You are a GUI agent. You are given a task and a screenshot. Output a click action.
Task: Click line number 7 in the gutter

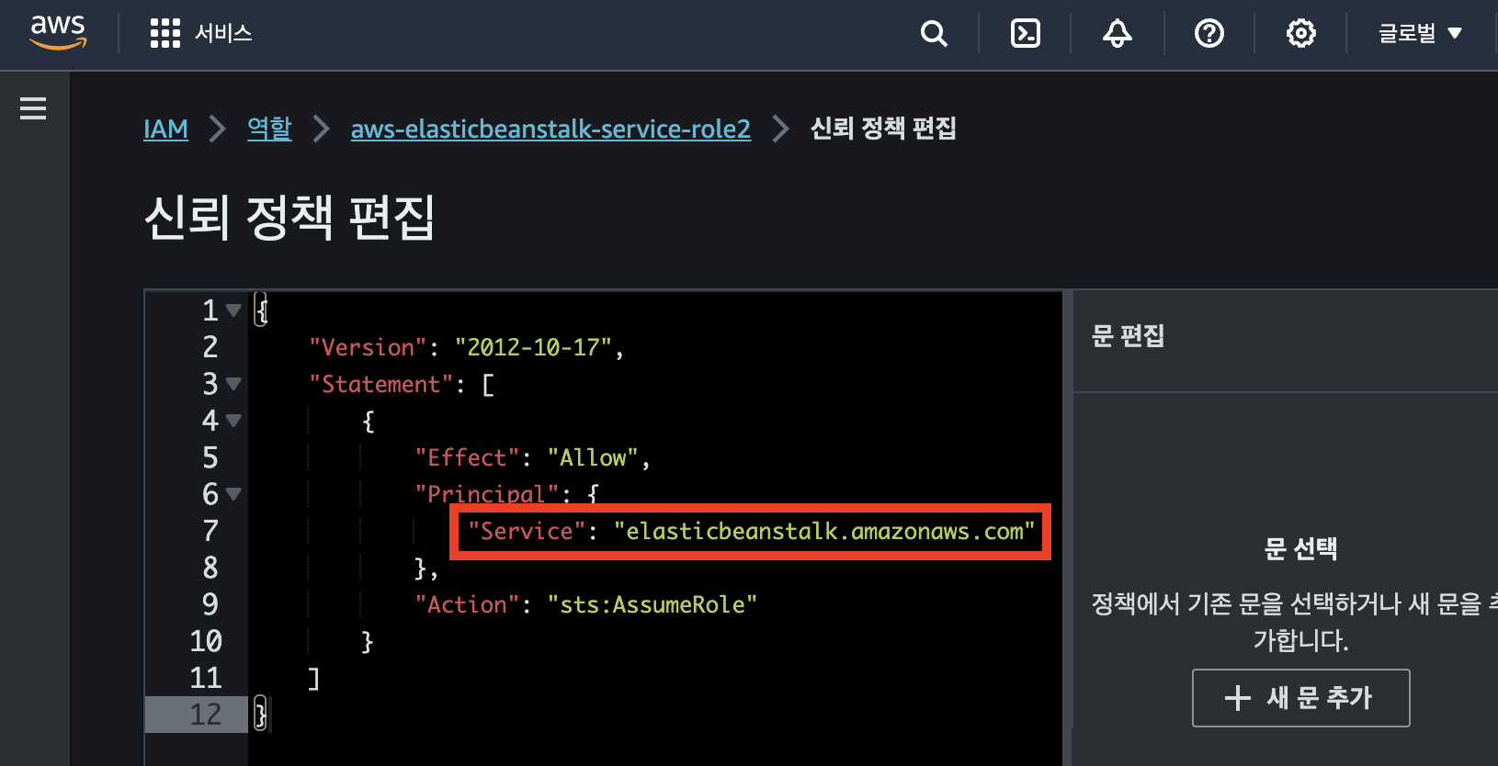210,531
